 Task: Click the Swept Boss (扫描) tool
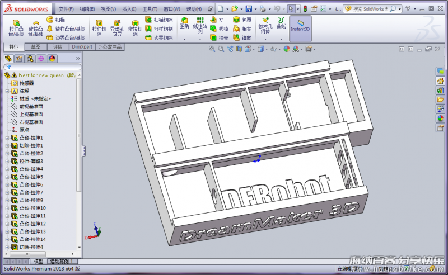point(55,20)
